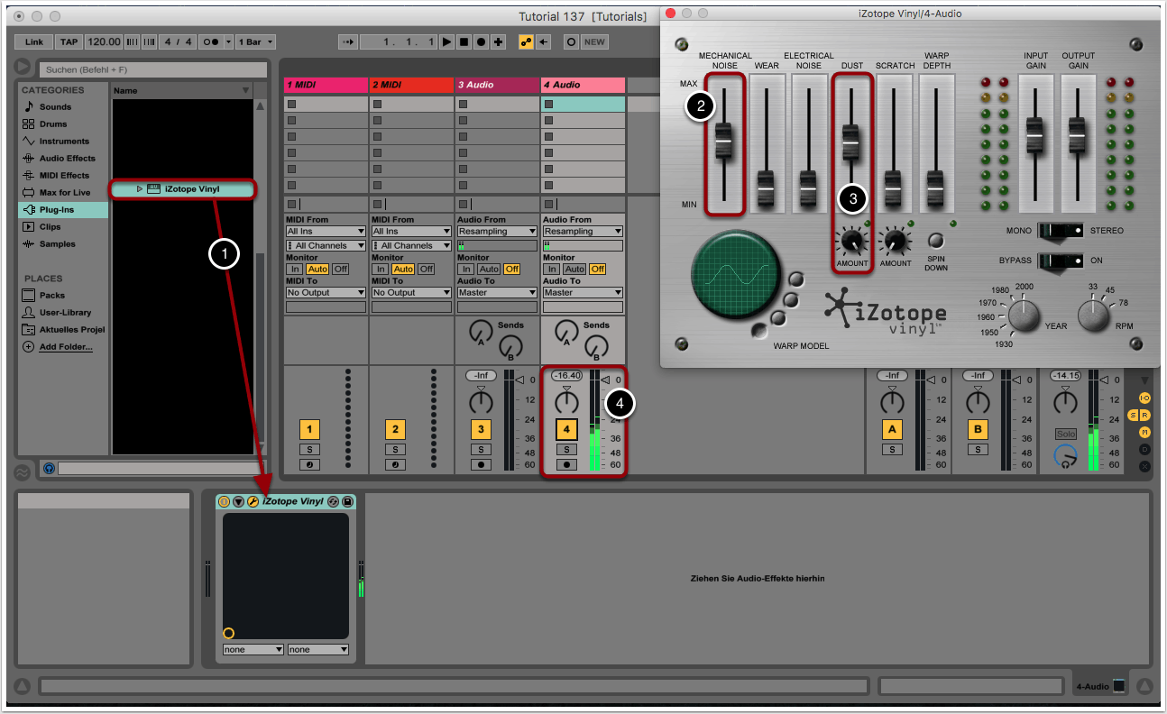Click Add Folder in Places
The image size is (1167, 714).
click(65, 347)
